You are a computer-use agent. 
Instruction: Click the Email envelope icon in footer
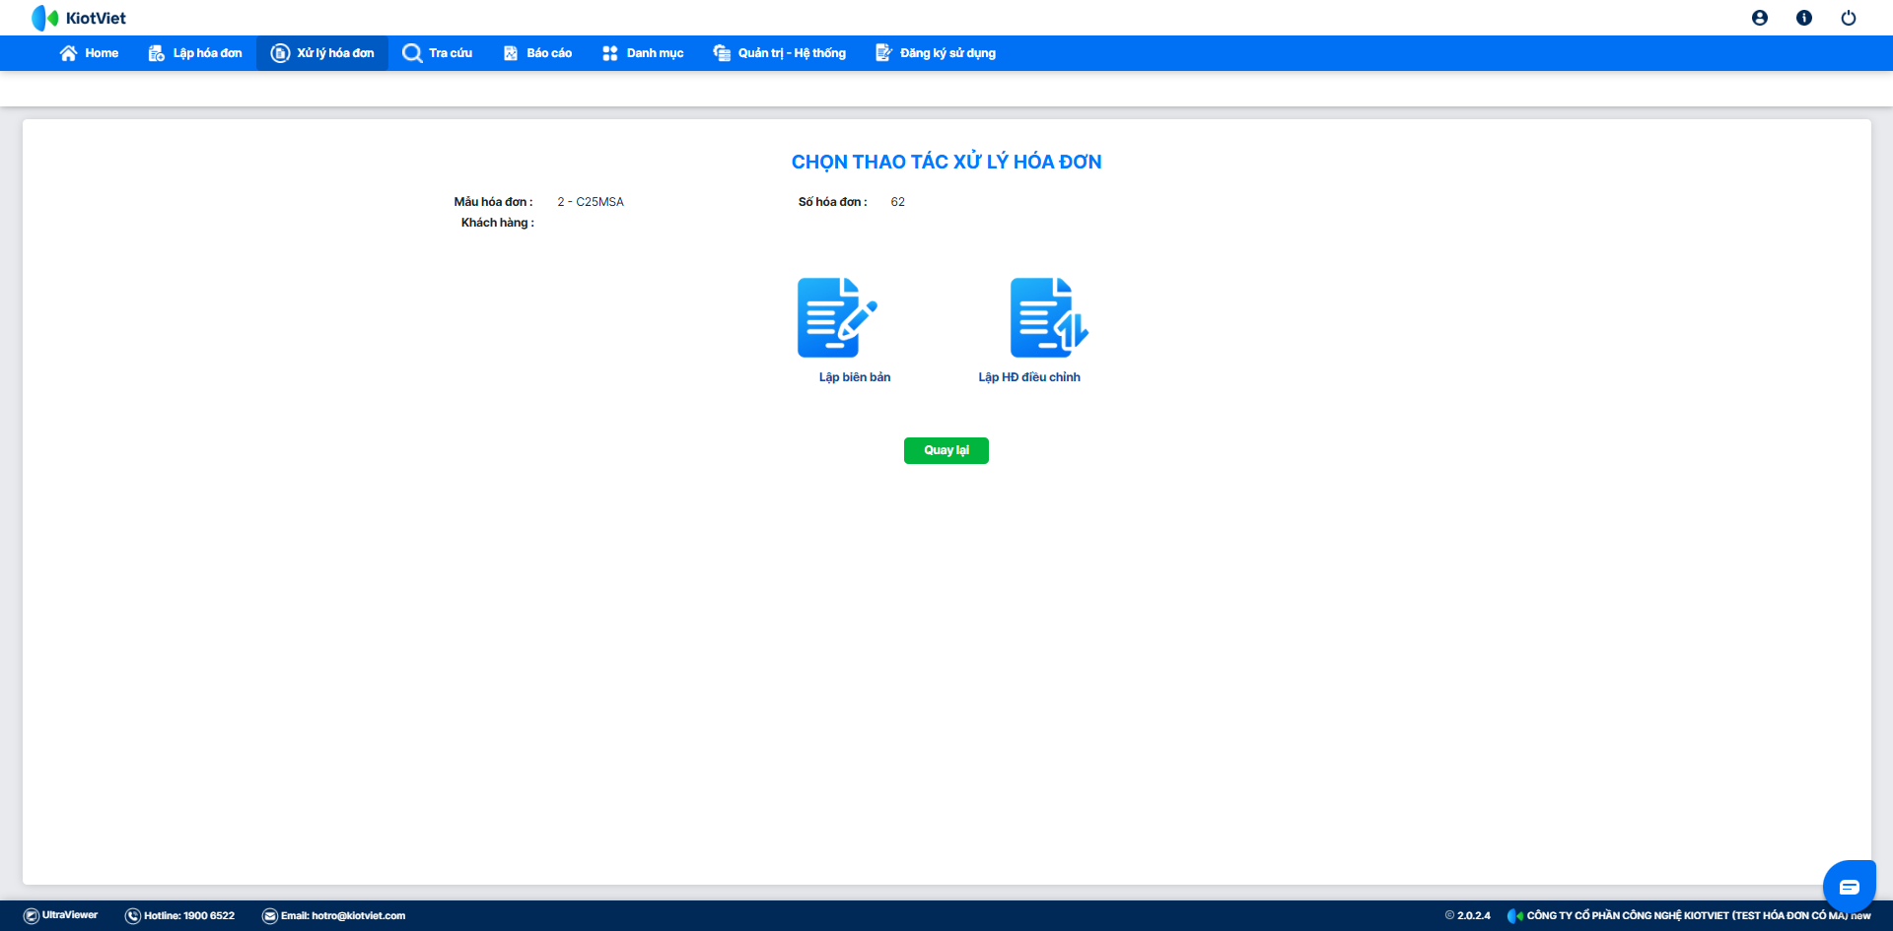coord(270,916)
